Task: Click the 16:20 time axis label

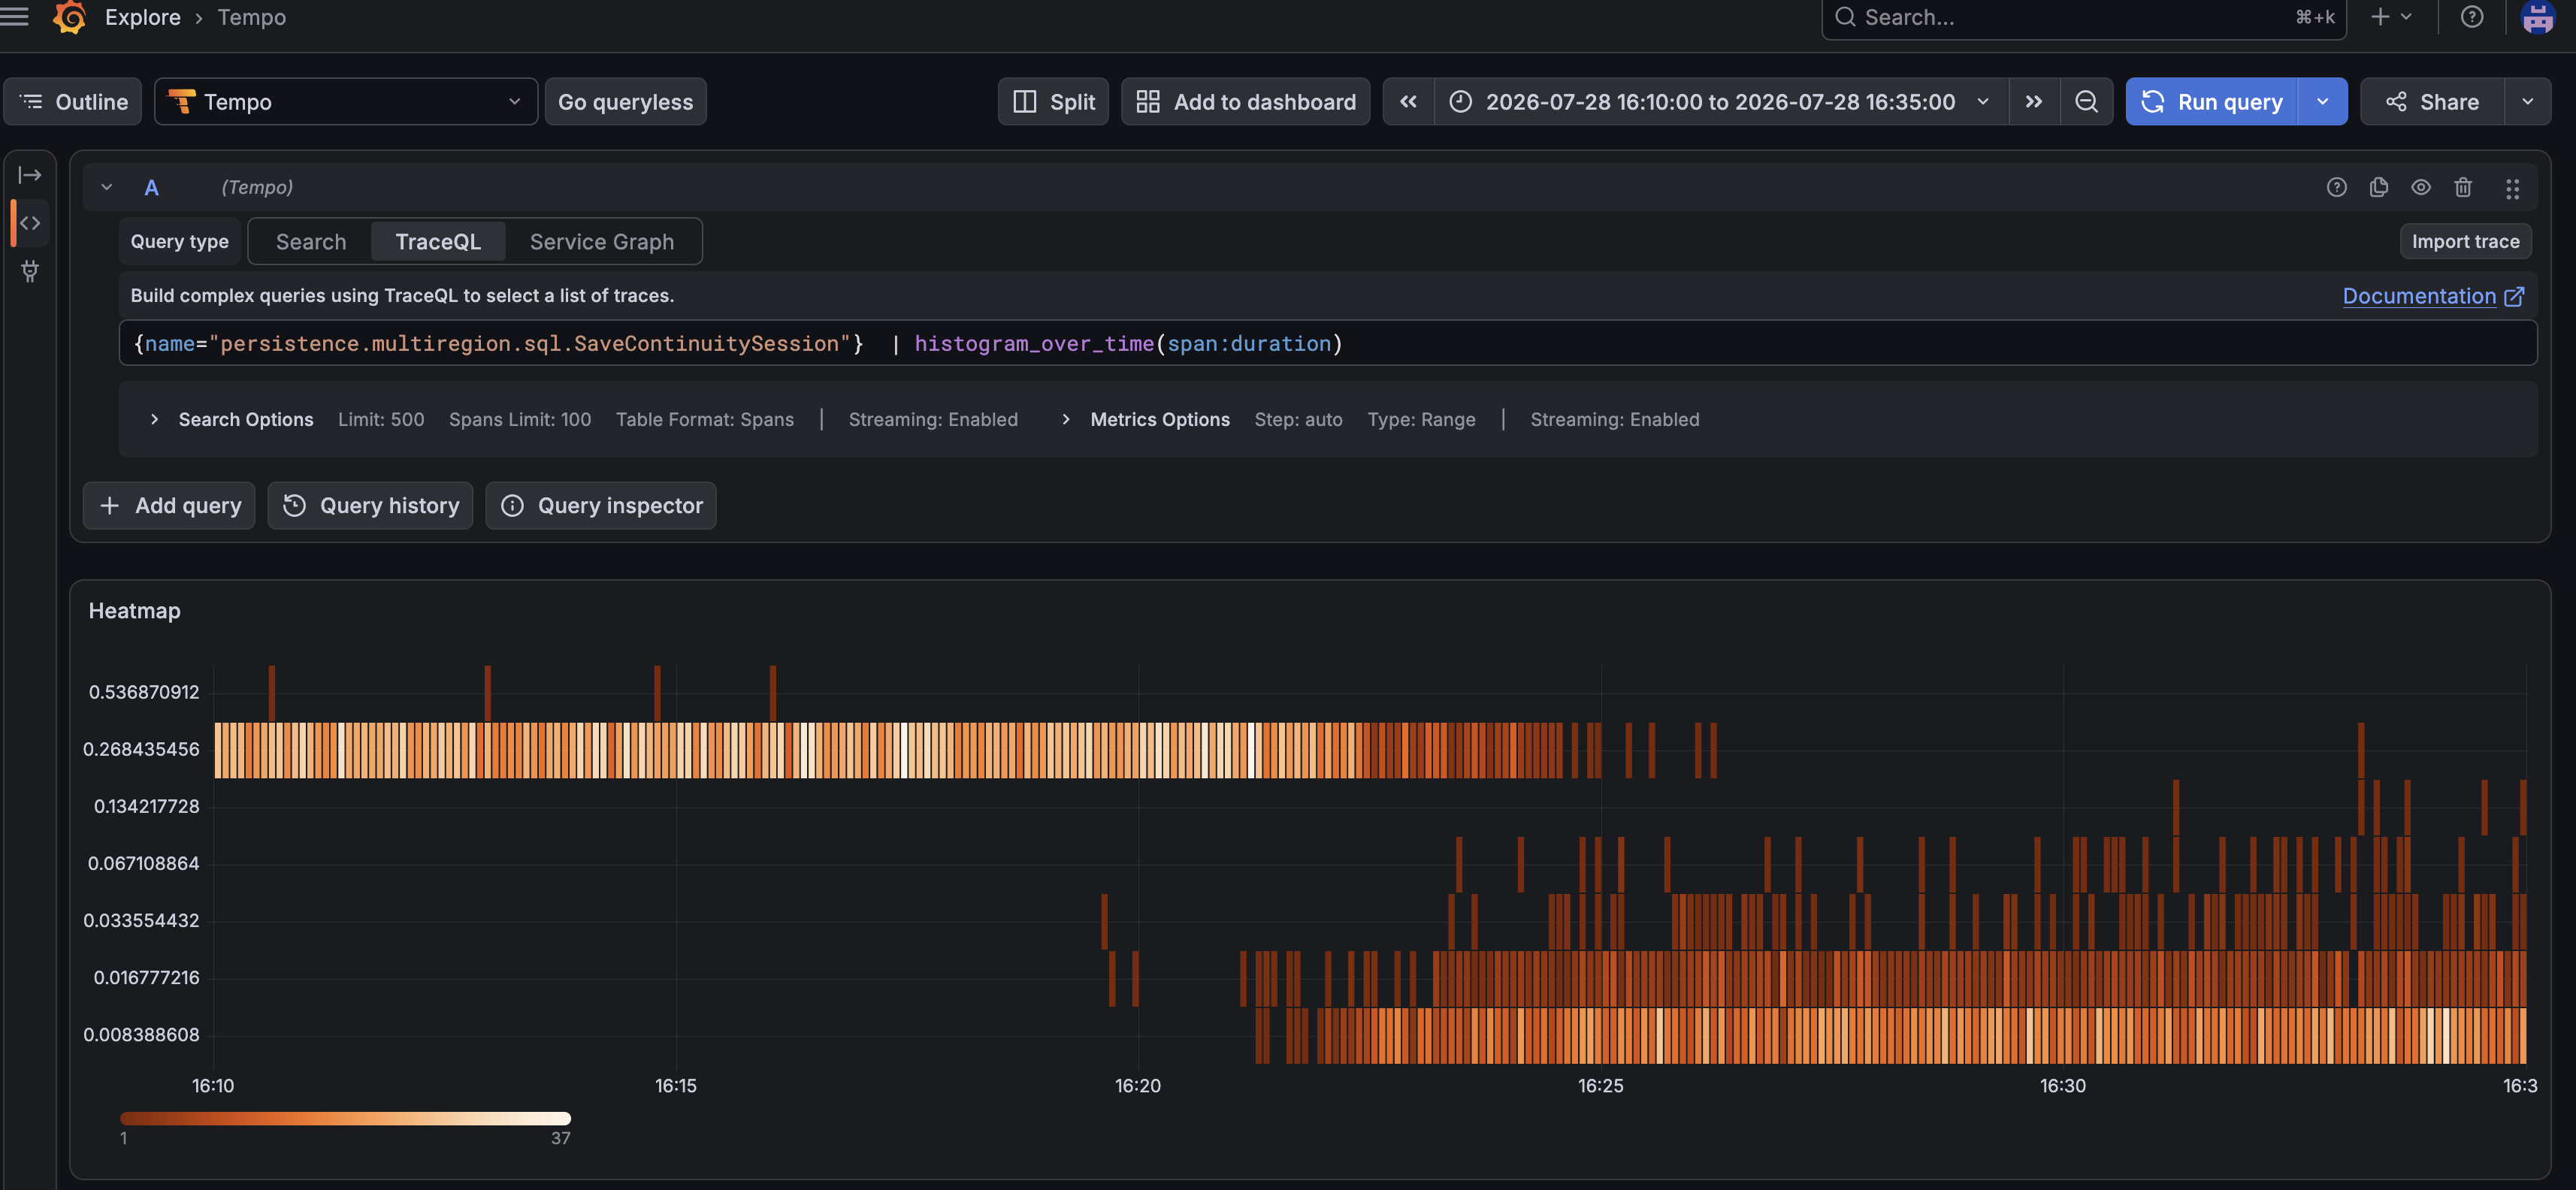Action: (1138, 1085)
